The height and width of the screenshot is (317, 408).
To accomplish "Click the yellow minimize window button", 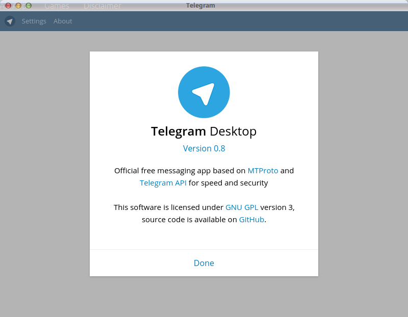I will (x=18, y=6).
